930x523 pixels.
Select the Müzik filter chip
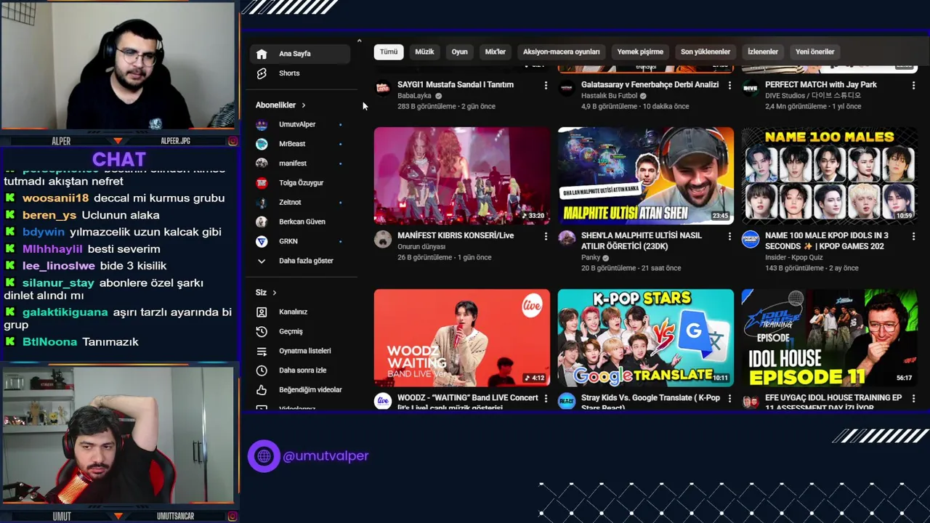pyautogui.click(x=424, y=52)
